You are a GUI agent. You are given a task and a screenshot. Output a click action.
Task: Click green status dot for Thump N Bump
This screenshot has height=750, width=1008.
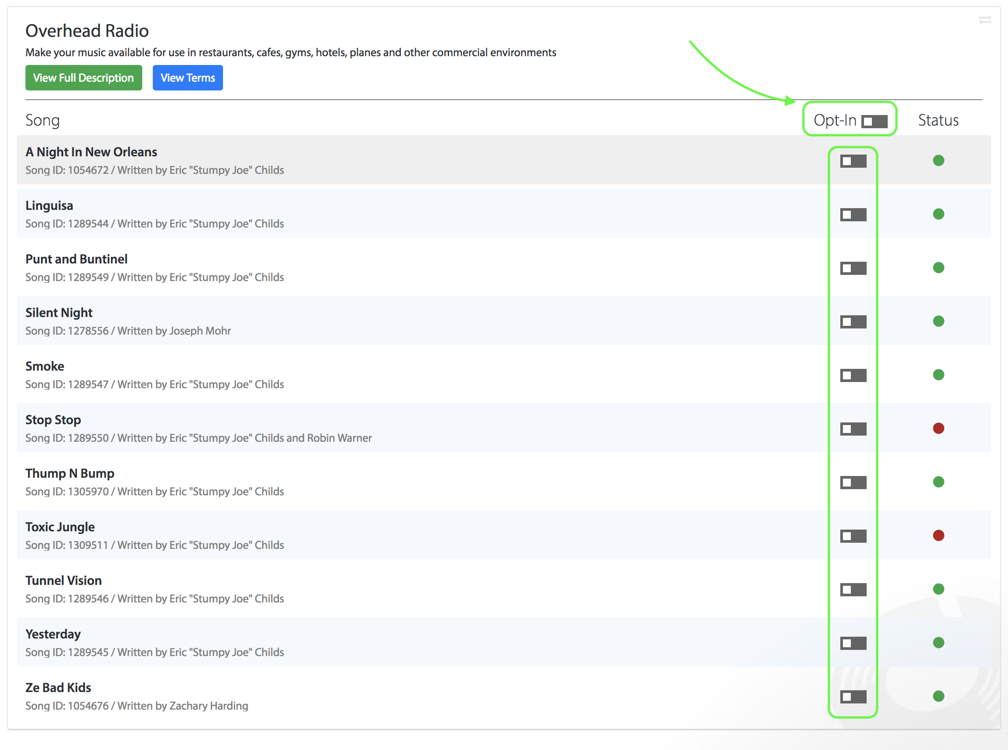[938, 482]
